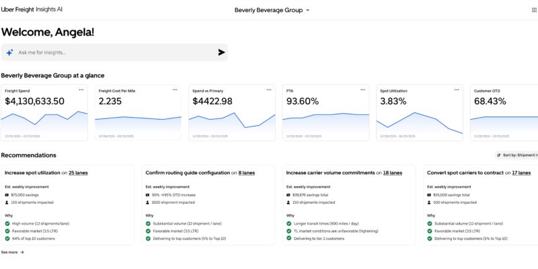The height and width of the screenshot is (269, 538).
Task: Open 18 lanes link in carrier commitments card
Action: (x=393, y=173)
